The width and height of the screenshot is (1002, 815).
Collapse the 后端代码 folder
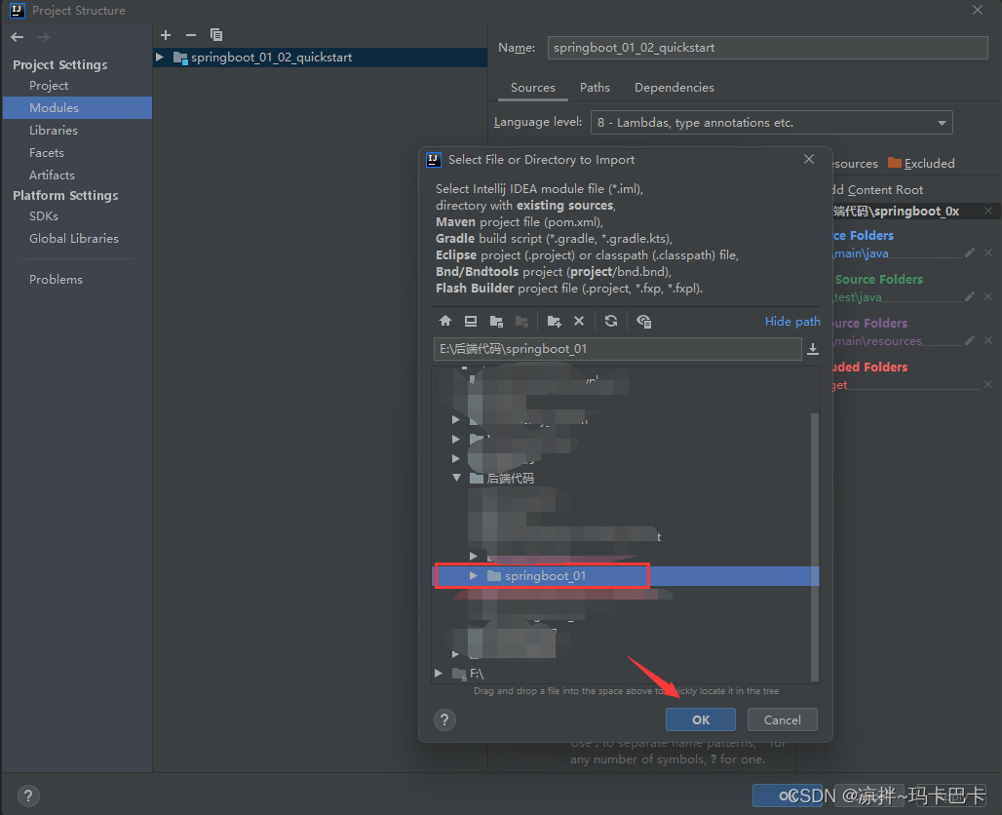[456, 478]
